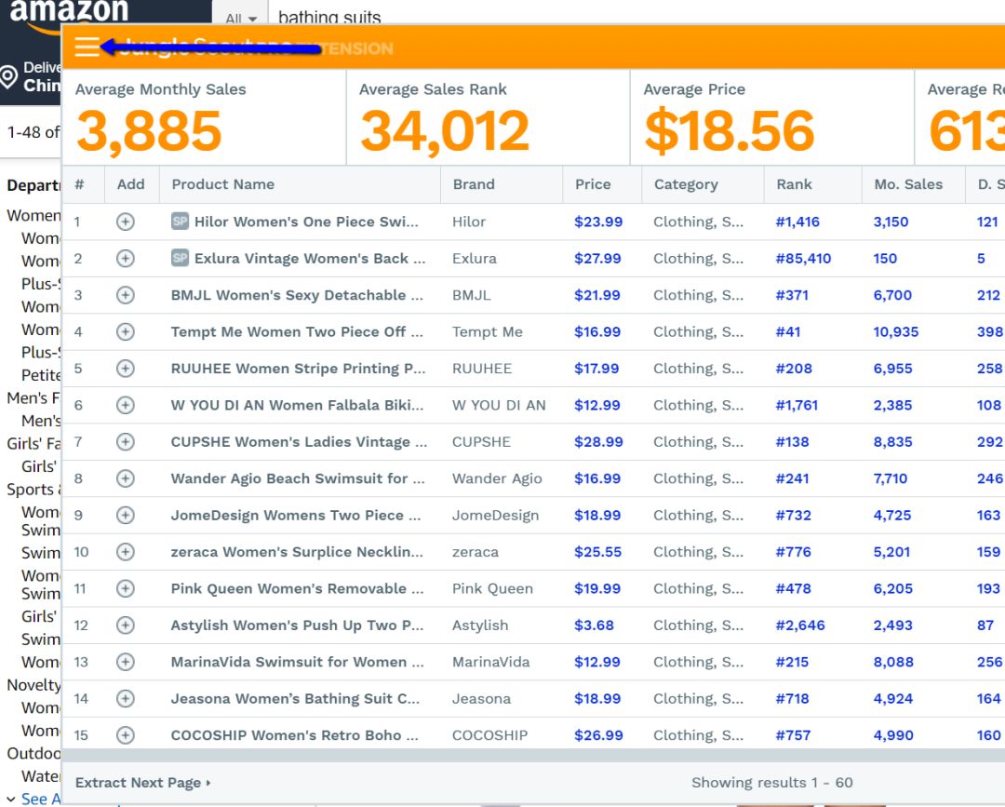Viewport: 1005px width, 807px height.
Task: Click rank #2,646 for Astylish
Action: [800, 625]
